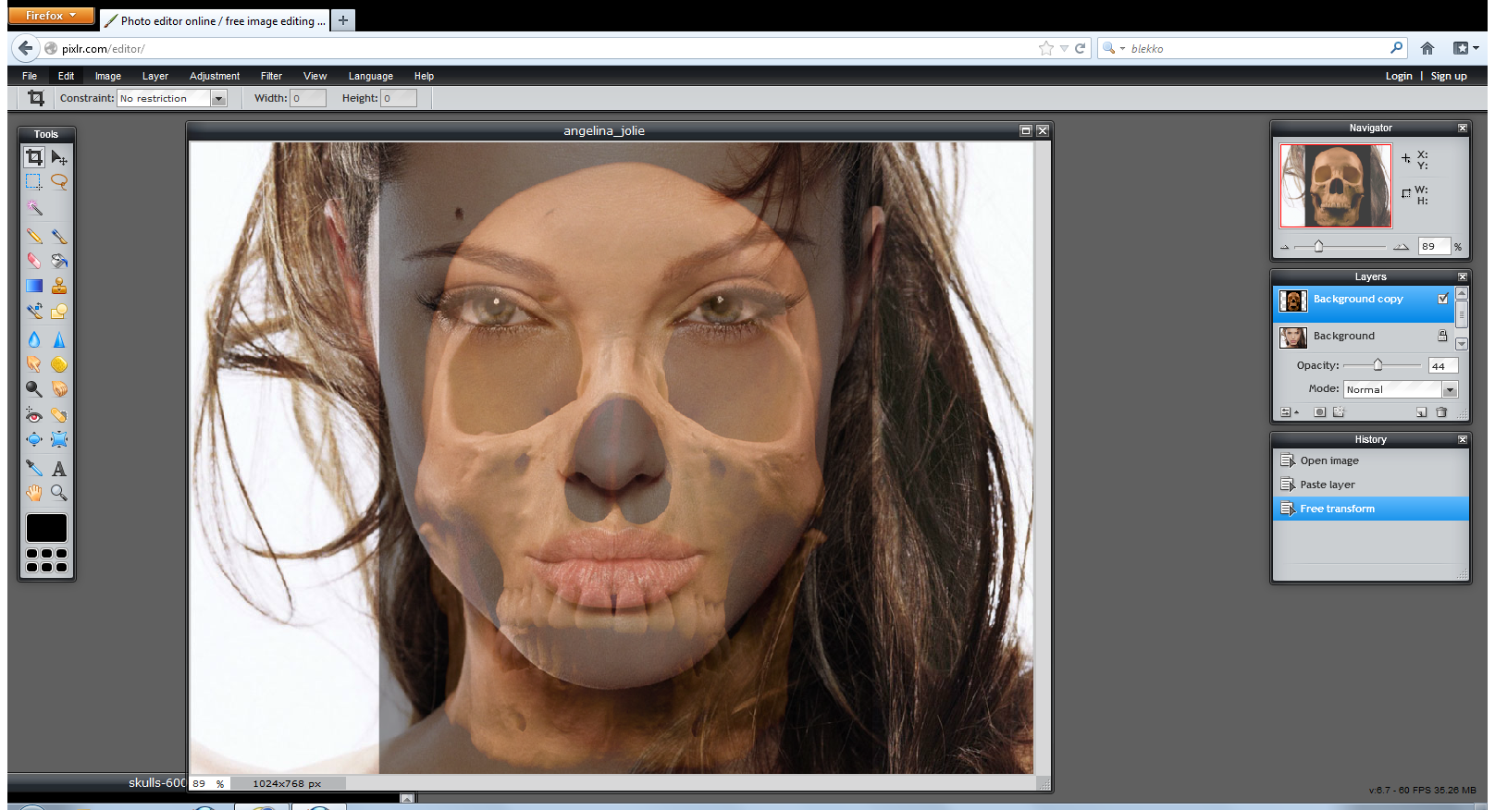Viewport: 1495px width, 810px height.
Task: Open the Edit menu
Action: [66, 76]
